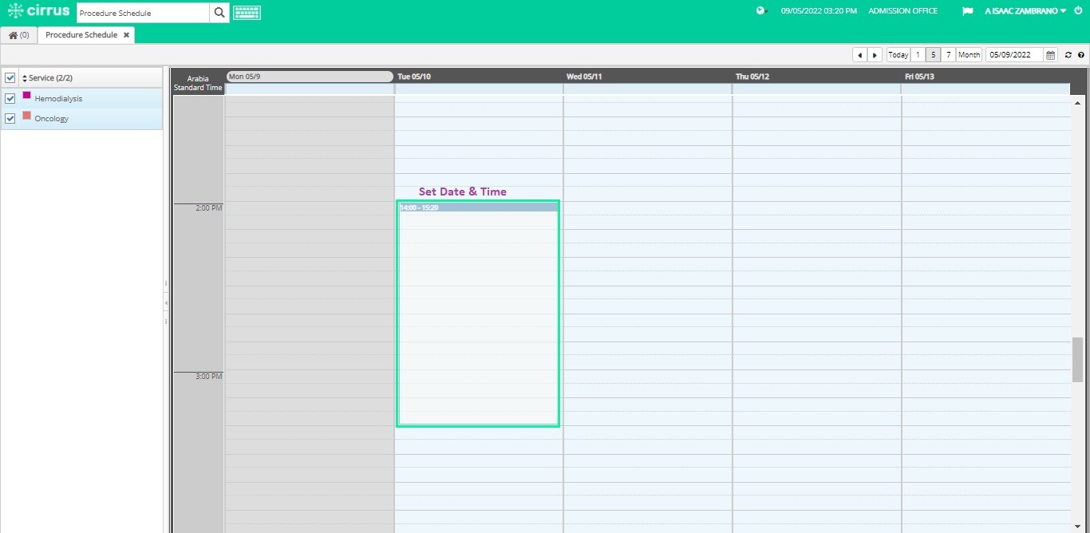Go to the home tab icon
Screen dimensions: 1090x533
point(18,35)
